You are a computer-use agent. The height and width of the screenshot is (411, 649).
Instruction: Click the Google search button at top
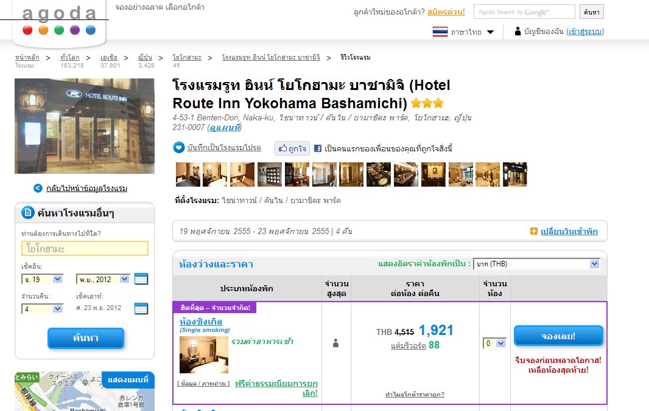pyautogui.click(x=592, y=12)
